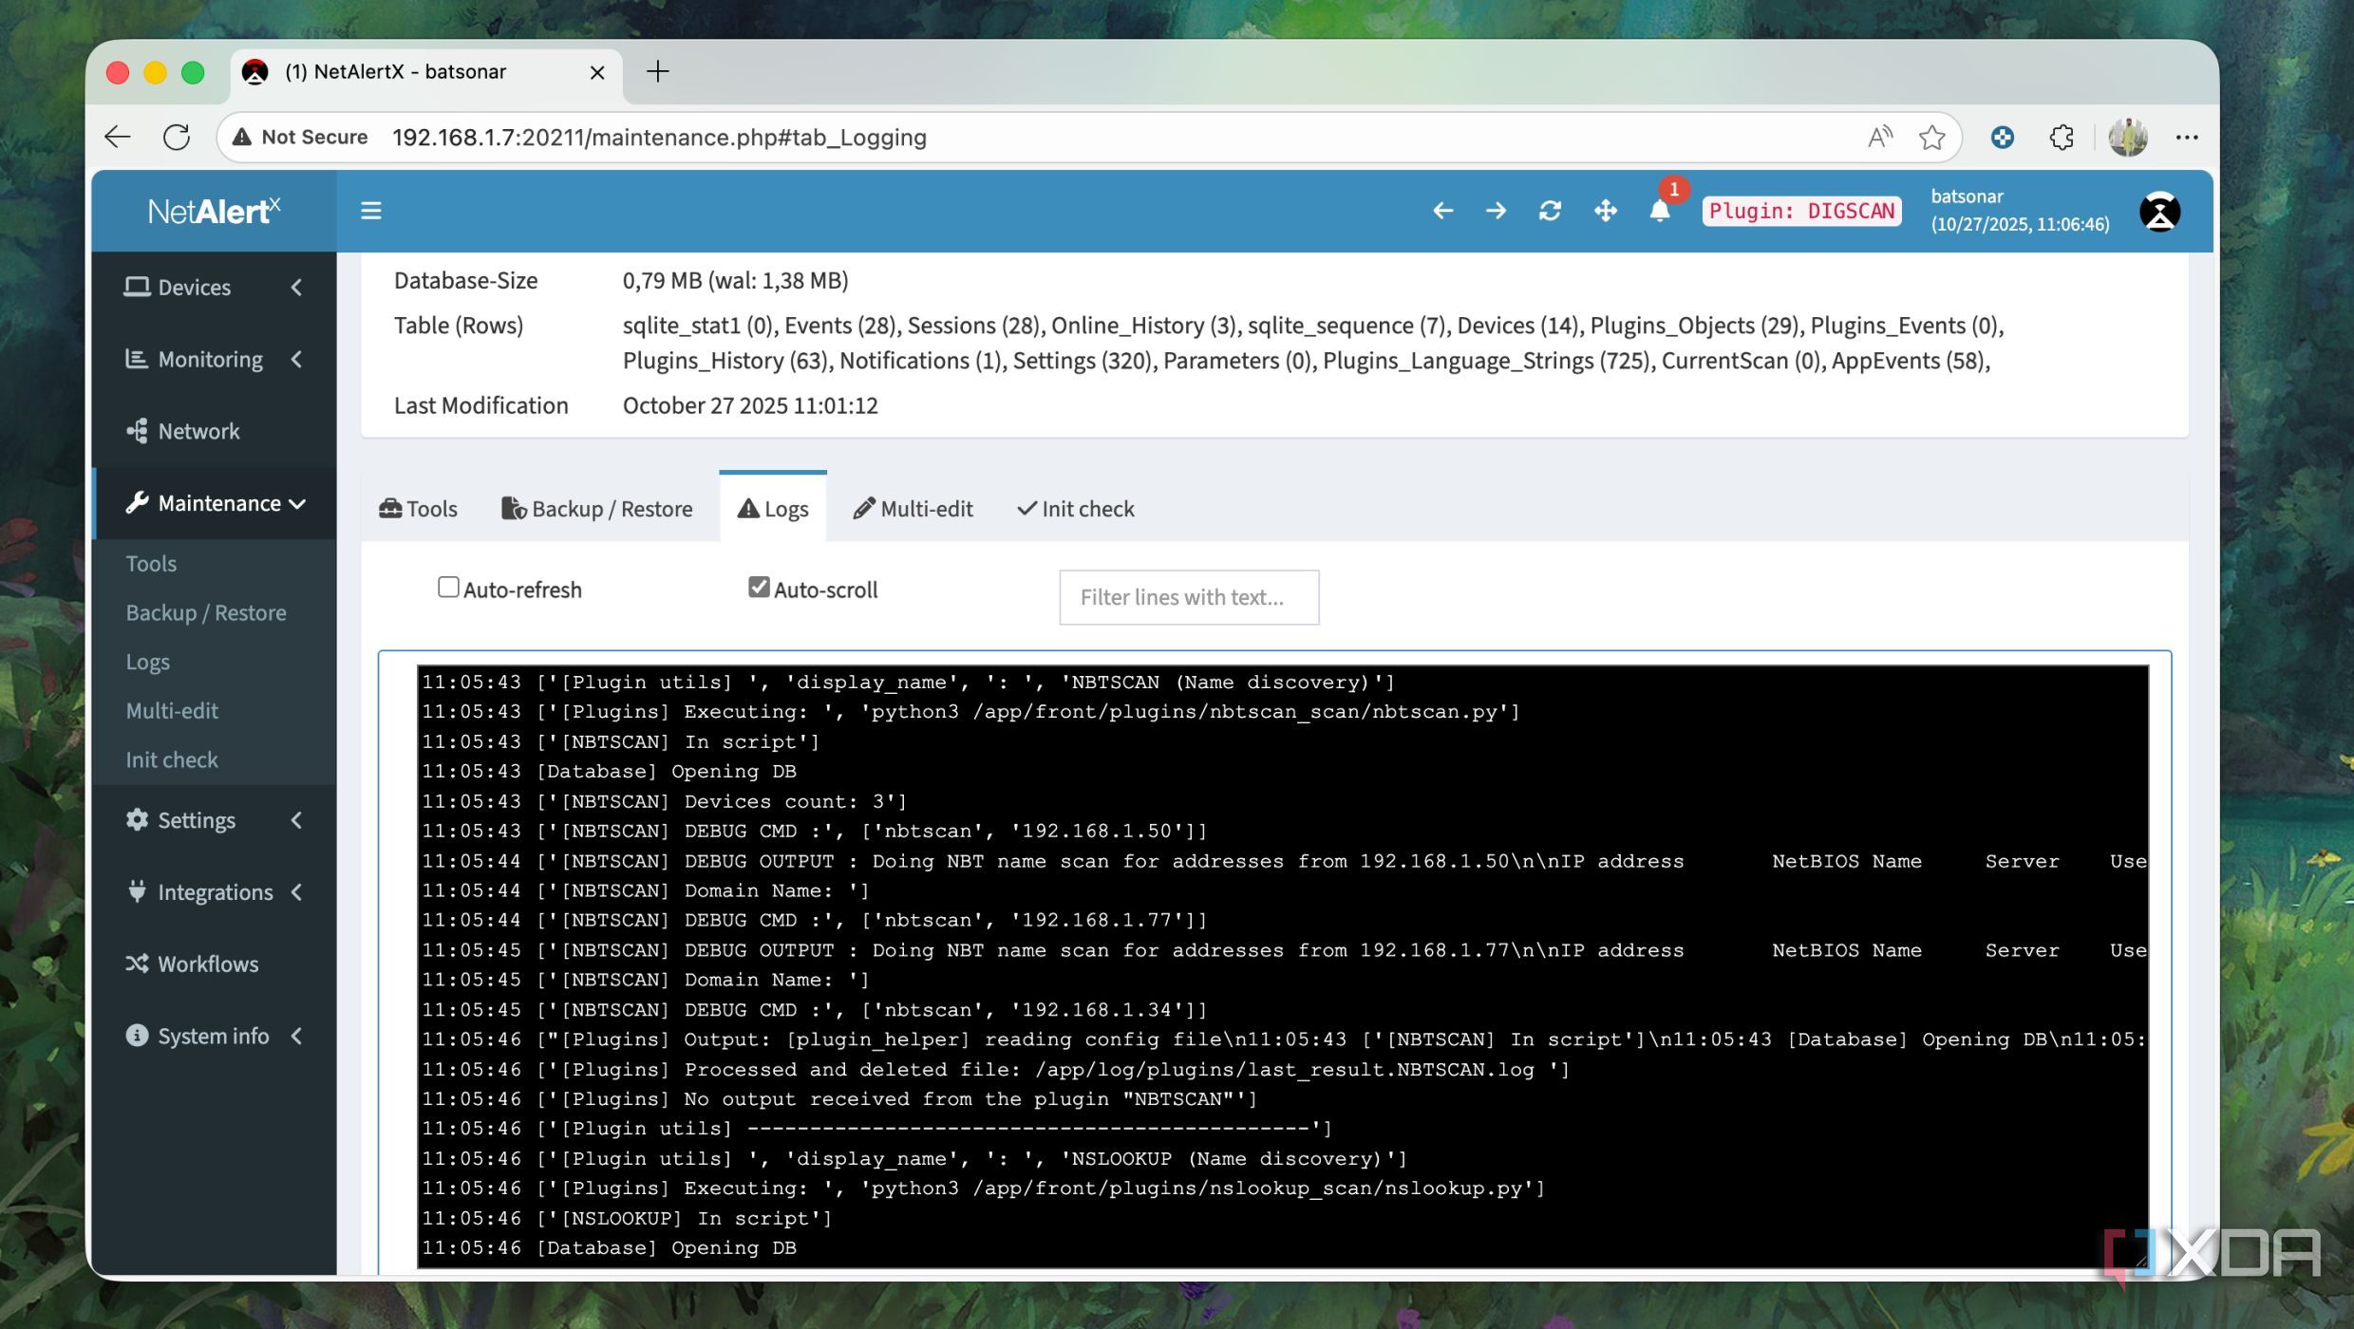Click the NetAlertX back arrow icon

pos(1442,211)
